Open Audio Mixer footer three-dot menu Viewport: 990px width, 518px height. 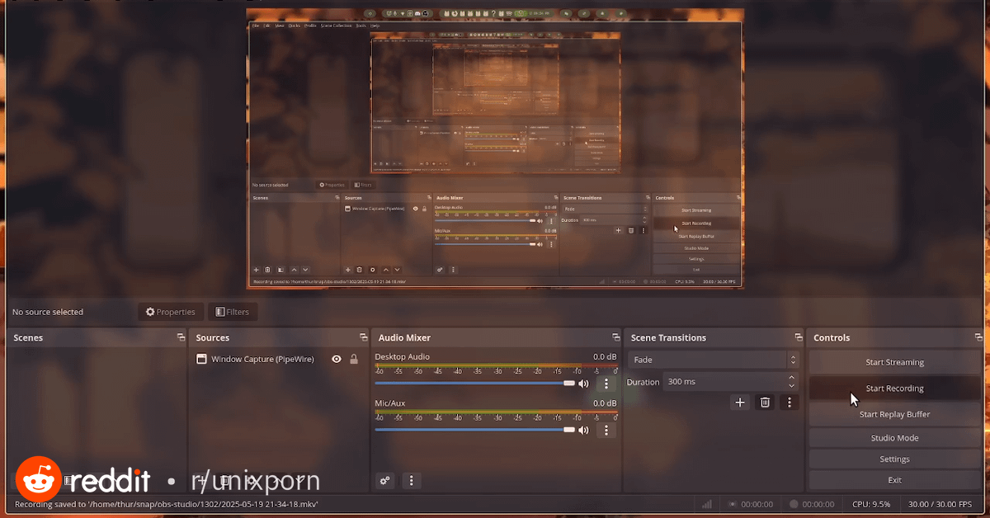pos(411,480)
